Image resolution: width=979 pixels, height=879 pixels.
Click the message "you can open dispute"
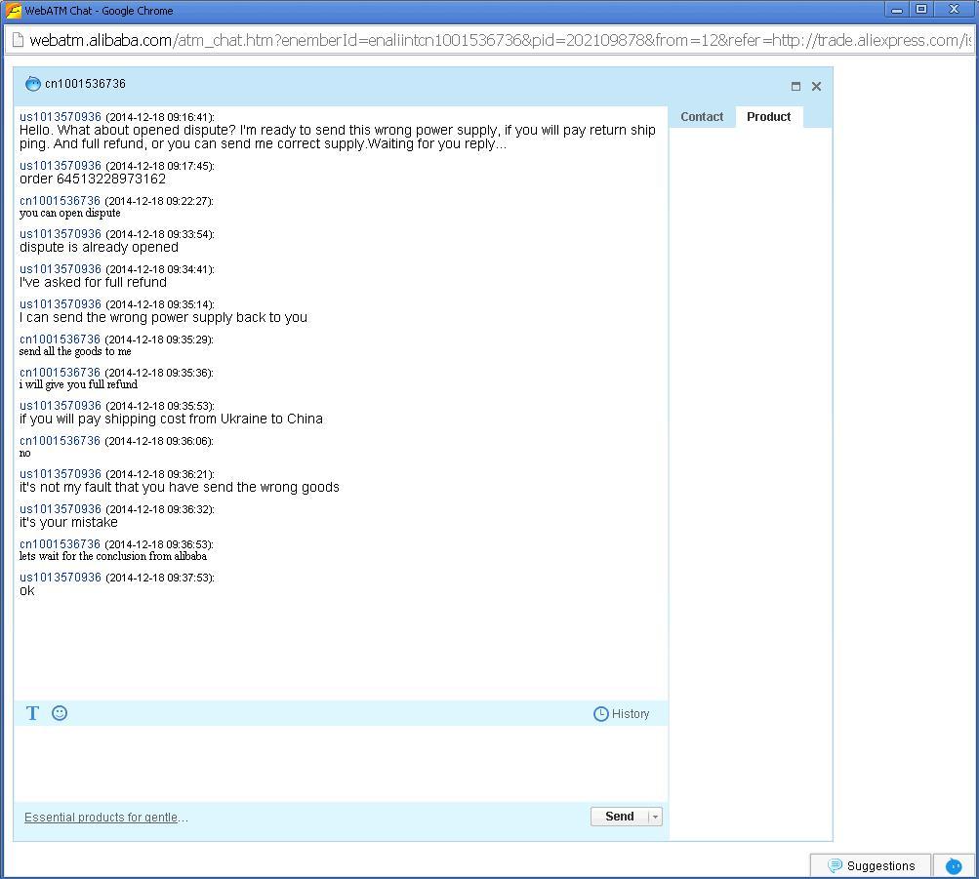pyautogui.click(x=70, y=213)
